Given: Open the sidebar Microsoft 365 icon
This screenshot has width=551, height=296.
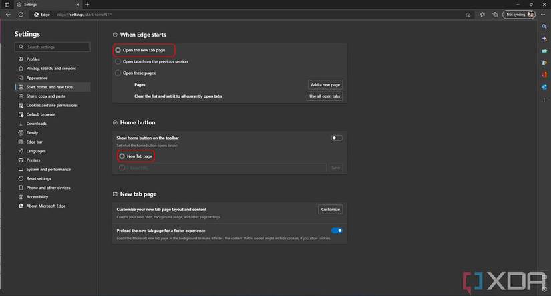Looking at the screenshot, I should (544, 75).
